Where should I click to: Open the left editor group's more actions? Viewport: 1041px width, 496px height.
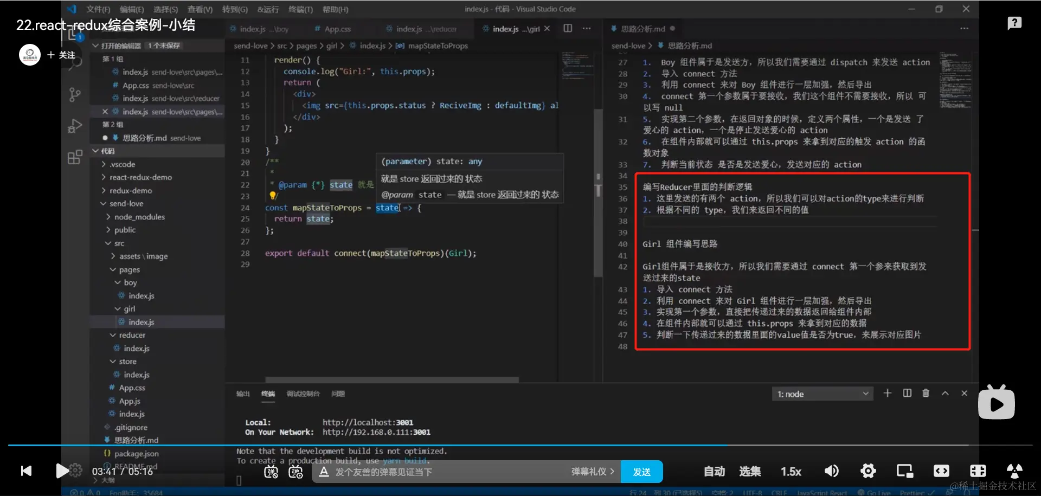(x=587, y=28)
